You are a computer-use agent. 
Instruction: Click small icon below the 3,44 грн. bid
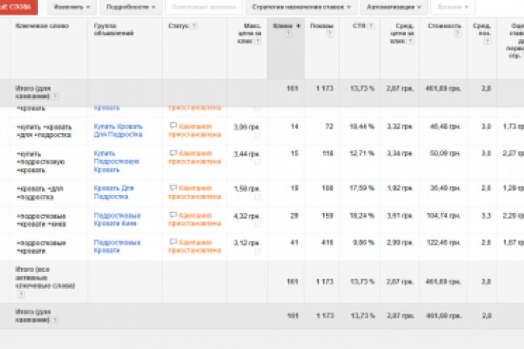coord(258,162)
